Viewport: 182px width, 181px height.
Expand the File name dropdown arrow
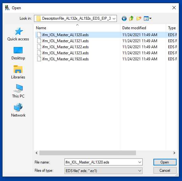[140, 162]
